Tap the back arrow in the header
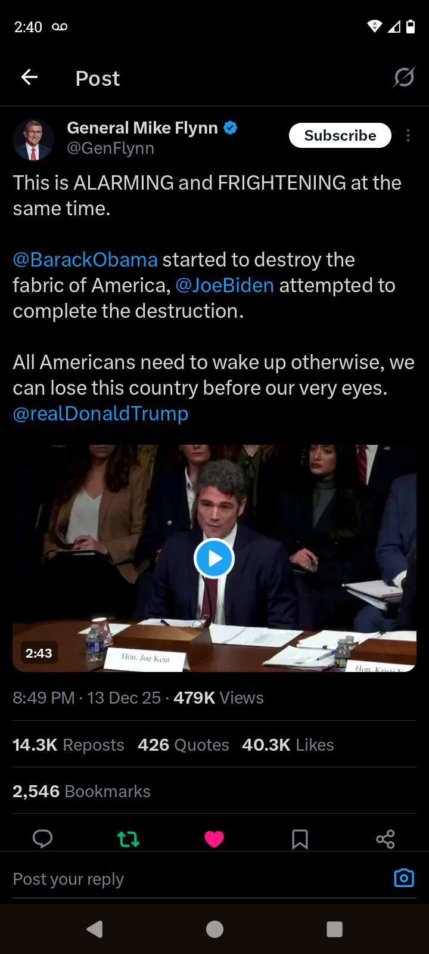The image size is (429, 954). (x=29, y=77)
